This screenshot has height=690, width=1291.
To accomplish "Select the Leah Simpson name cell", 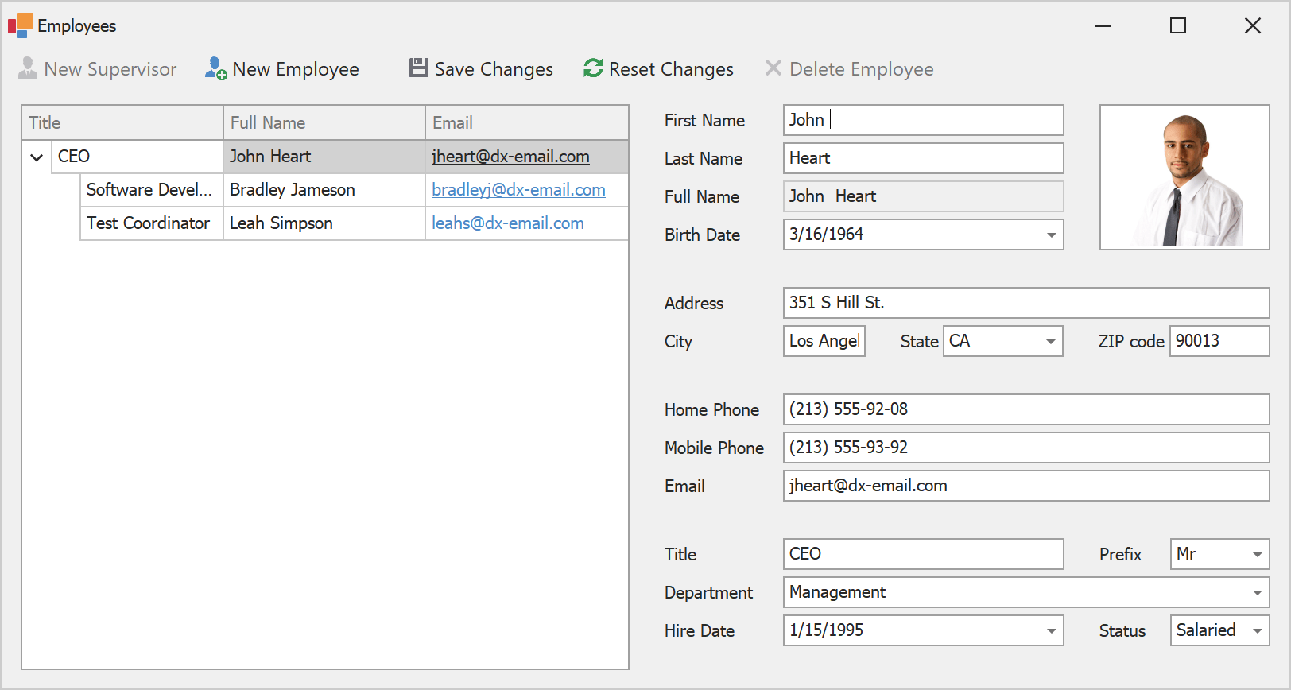I will click(324, 223).
